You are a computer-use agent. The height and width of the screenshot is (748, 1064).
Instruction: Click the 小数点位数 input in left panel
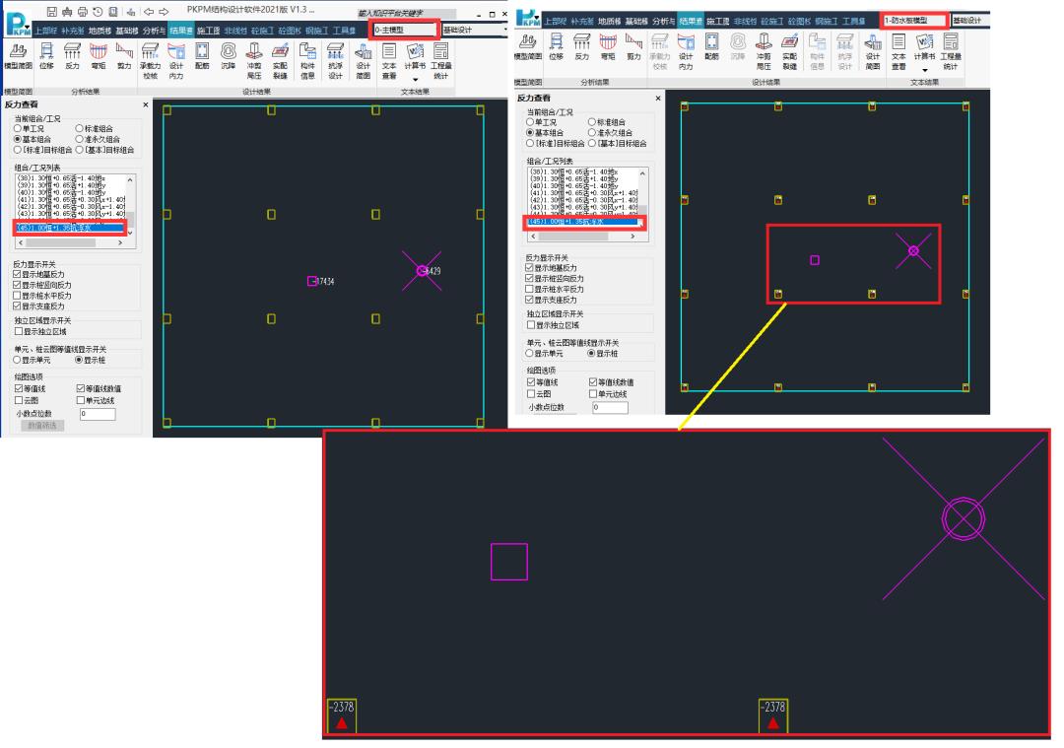pos(98,413)
